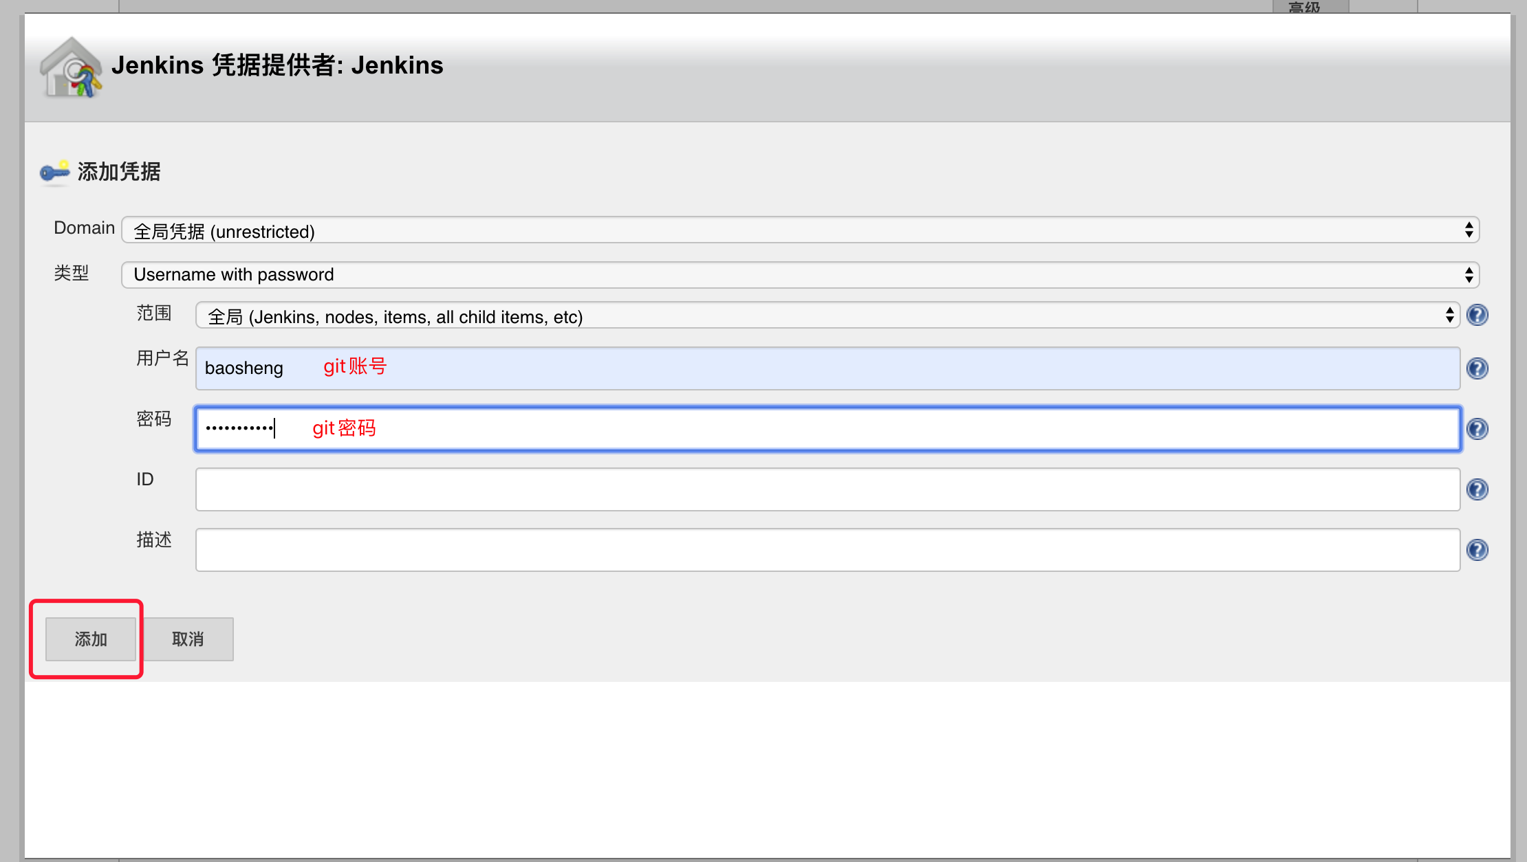Image resolution: width=1527 pixels, height=862 pixels.
Task: Open the 范围 scope dropdown
Action: [x=827, y=316]
